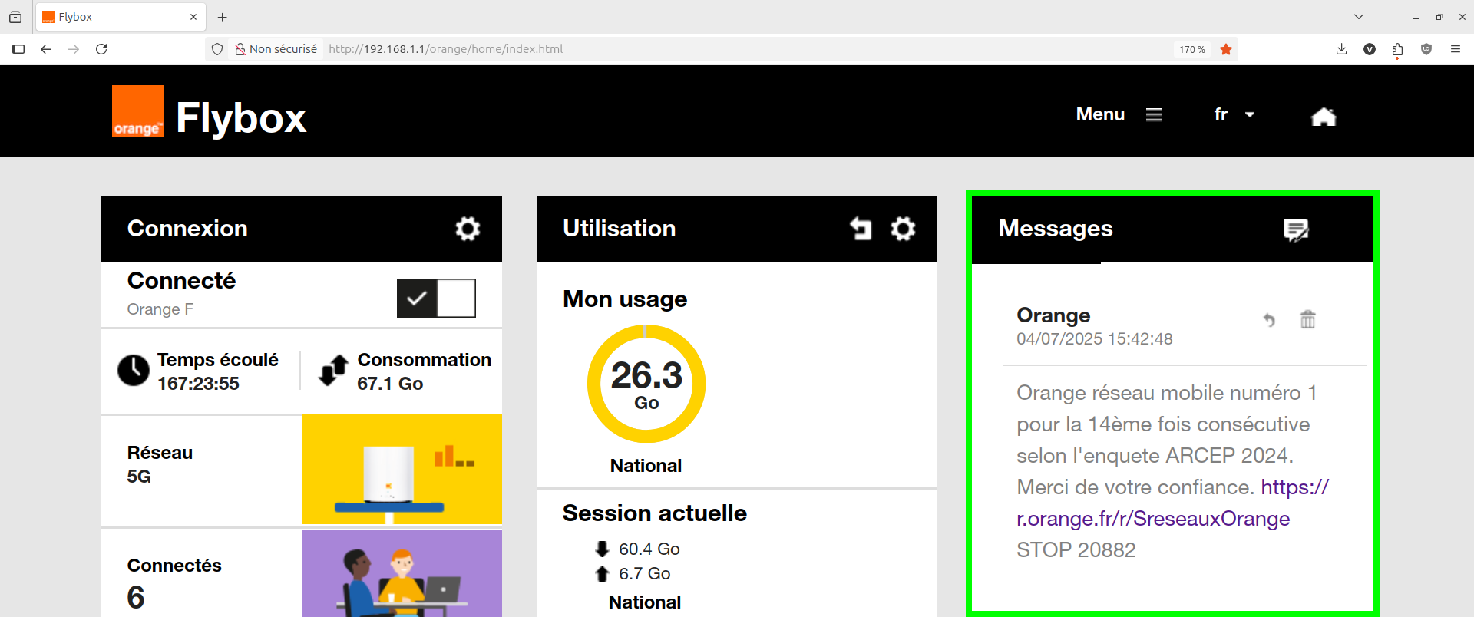Open recent browsing button left of tab
This screenshot has height=617, width=1474.
pyautogui.click(x=15, y=17)
